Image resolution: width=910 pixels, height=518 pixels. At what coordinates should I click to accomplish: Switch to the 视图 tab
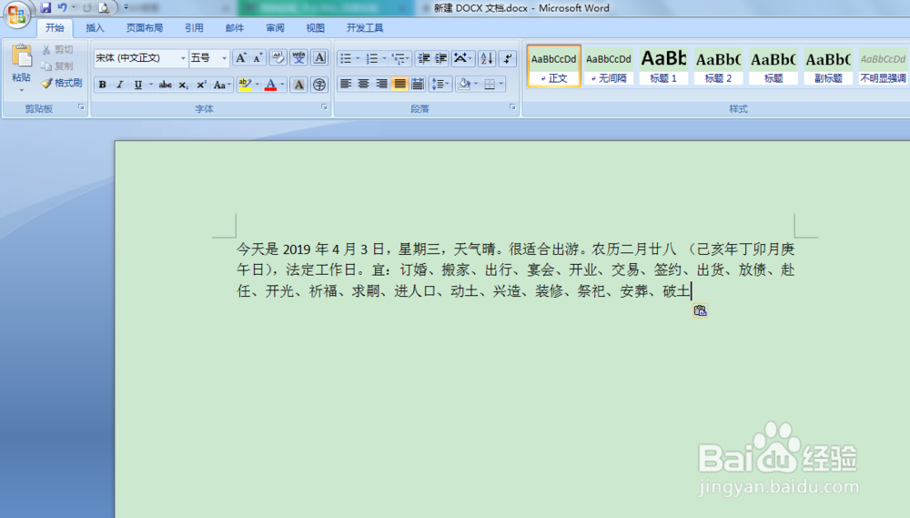315,28
